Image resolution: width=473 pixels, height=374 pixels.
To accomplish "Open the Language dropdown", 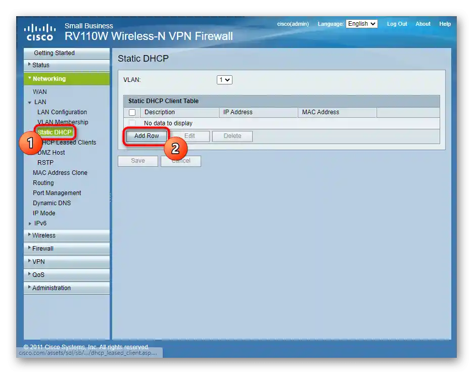I will coord(361,24).
